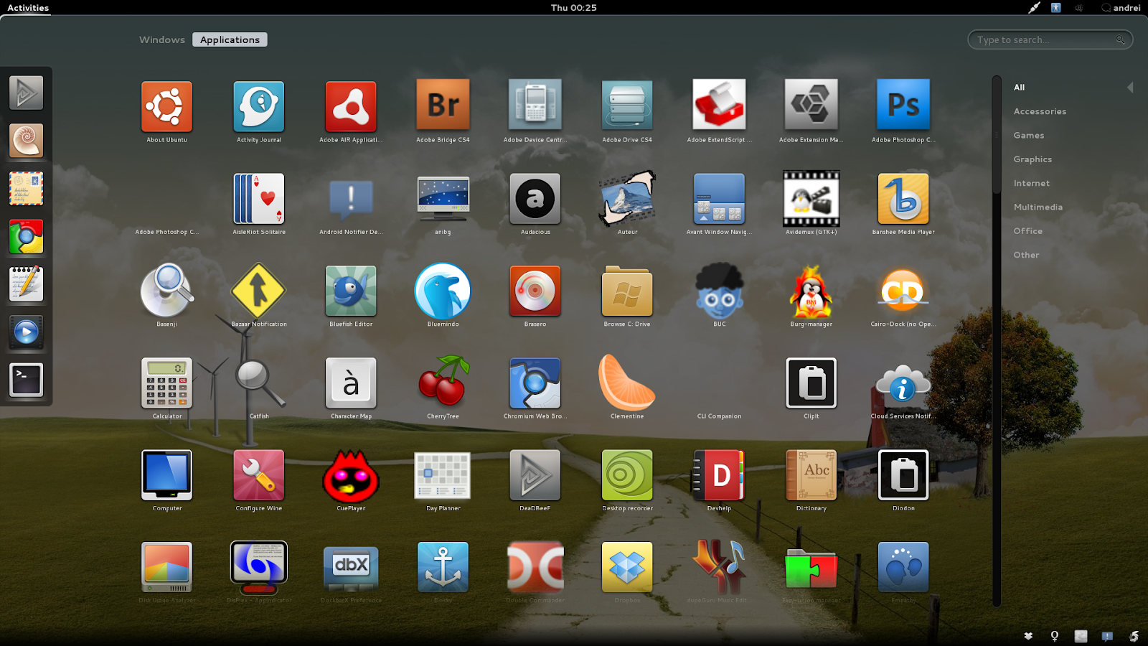
Task: Open terminal from dash favorites
Action: tap(27, 380)
